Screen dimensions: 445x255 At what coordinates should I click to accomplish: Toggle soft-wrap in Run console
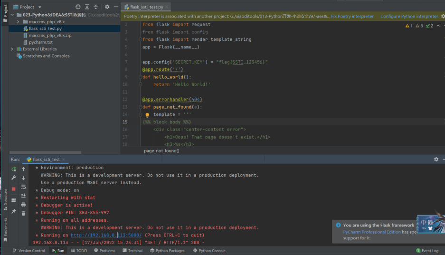[24, 187]
